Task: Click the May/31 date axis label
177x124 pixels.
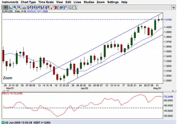Action: pyautogui.click(x=157, y=88)
